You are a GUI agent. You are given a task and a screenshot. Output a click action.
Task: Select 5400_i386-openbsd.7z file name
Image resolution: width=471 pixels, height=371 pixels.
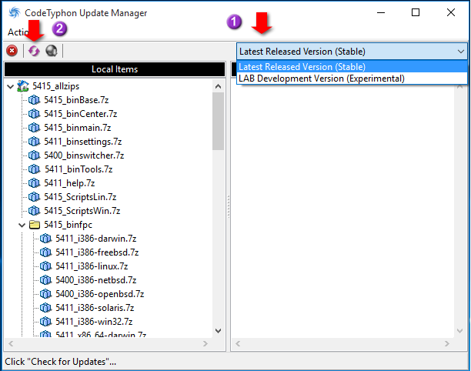[x=100, y=294]
